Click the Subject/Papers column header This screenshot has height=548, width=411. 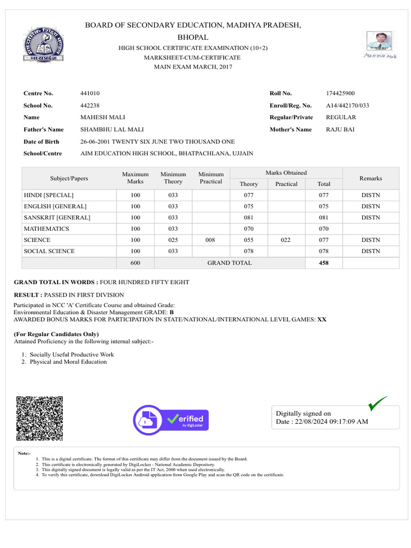tap(69, 179)
